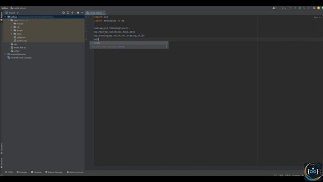This screenshot has width=323, height=182.
Task: Select the .gitignore file
Action: coord(20,37)
